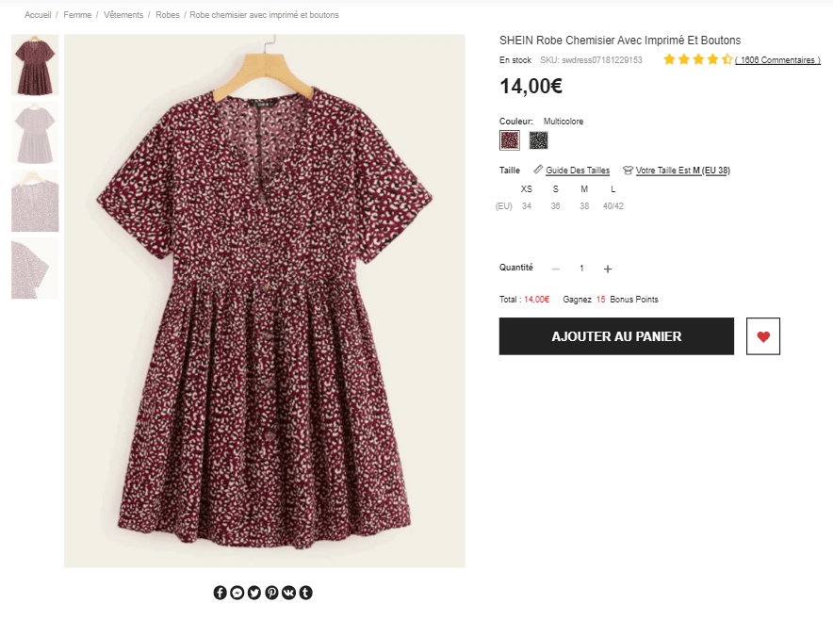Share via Messenger icon
Viewport: 833px width, 619px height.
tap(237, 593)
